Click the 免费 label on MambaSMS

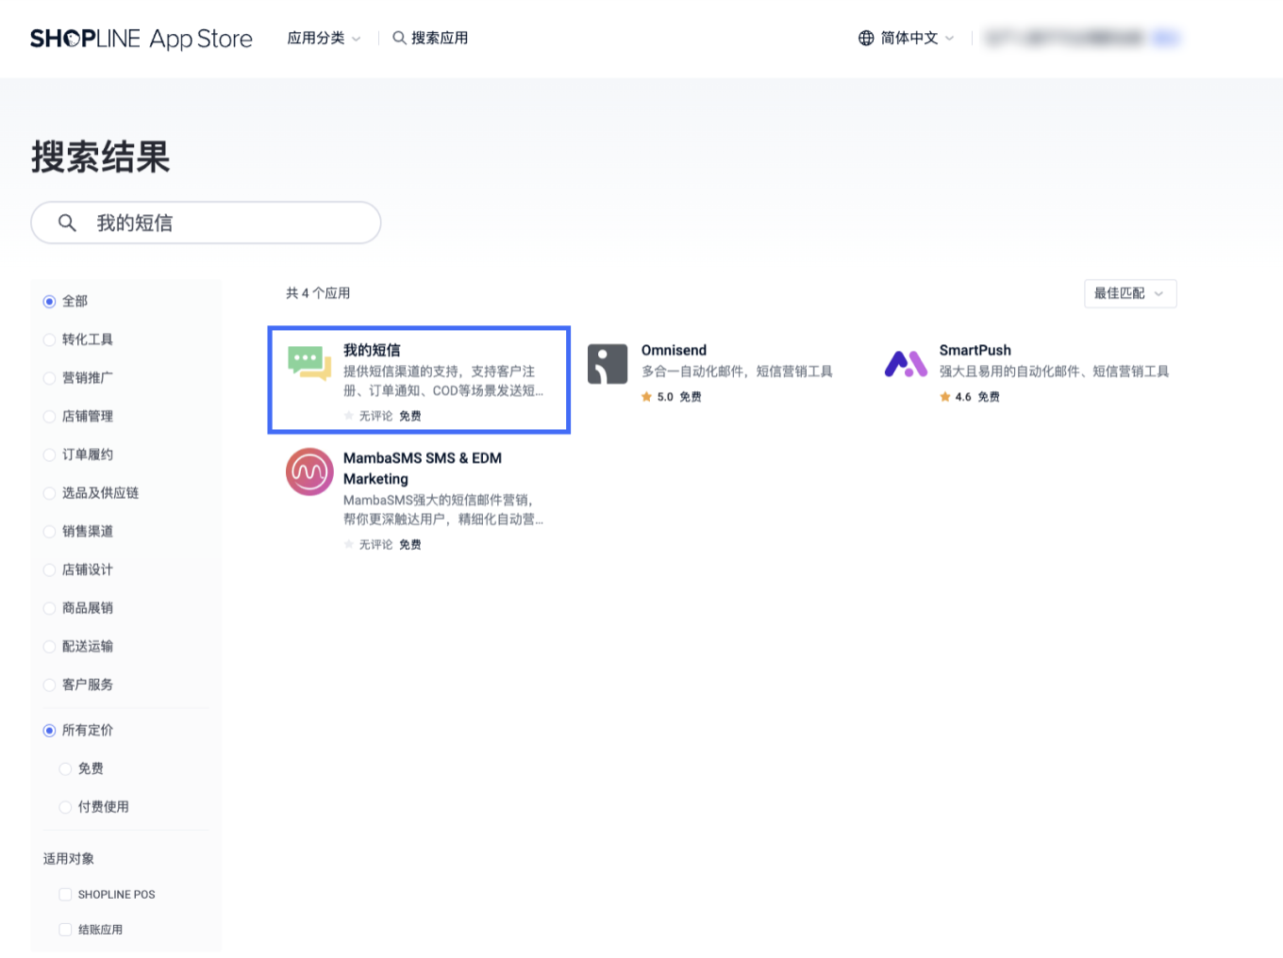(x=410, y=545)
